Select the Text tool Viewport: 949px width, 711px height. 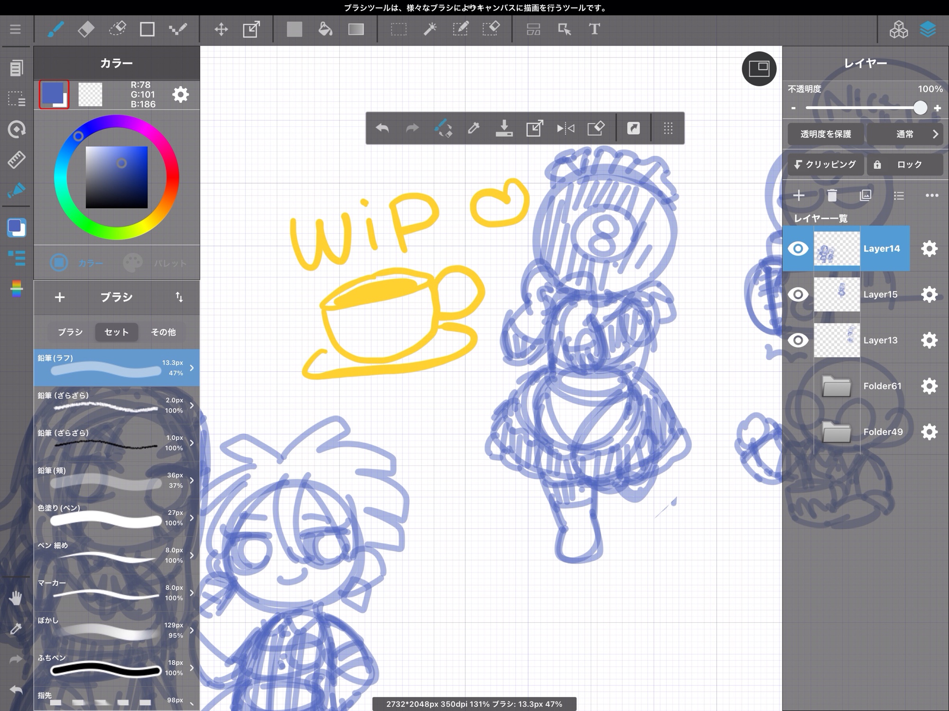(594, 29)
